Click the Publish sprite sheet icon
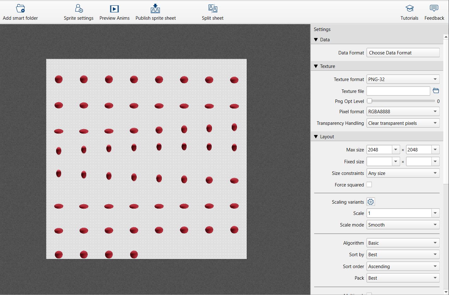 point(156,8)
